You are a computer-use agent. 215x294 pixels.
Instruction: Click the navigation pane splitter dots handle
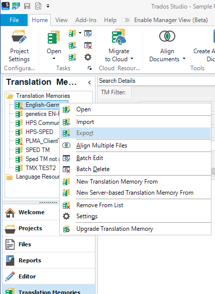[x=48, y=203]
